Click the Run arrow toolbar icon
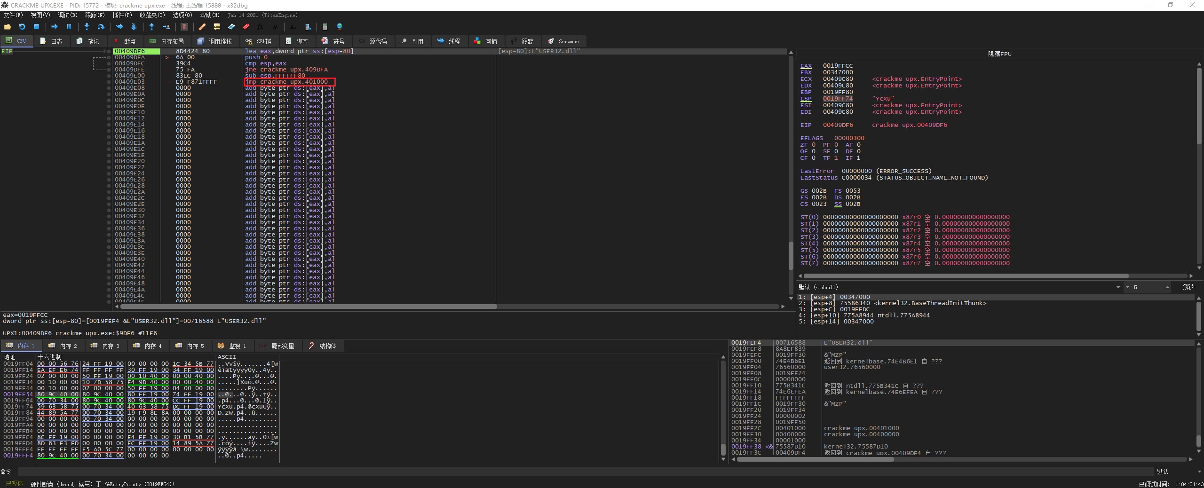1204x488 pixels. pos(54,27)
